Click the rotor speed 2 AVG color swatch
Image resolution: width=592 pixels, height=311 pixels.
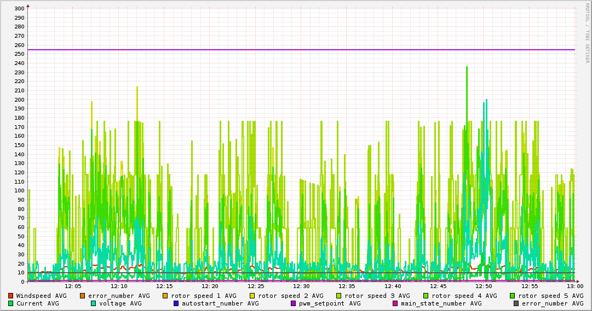tap(252, 296)
